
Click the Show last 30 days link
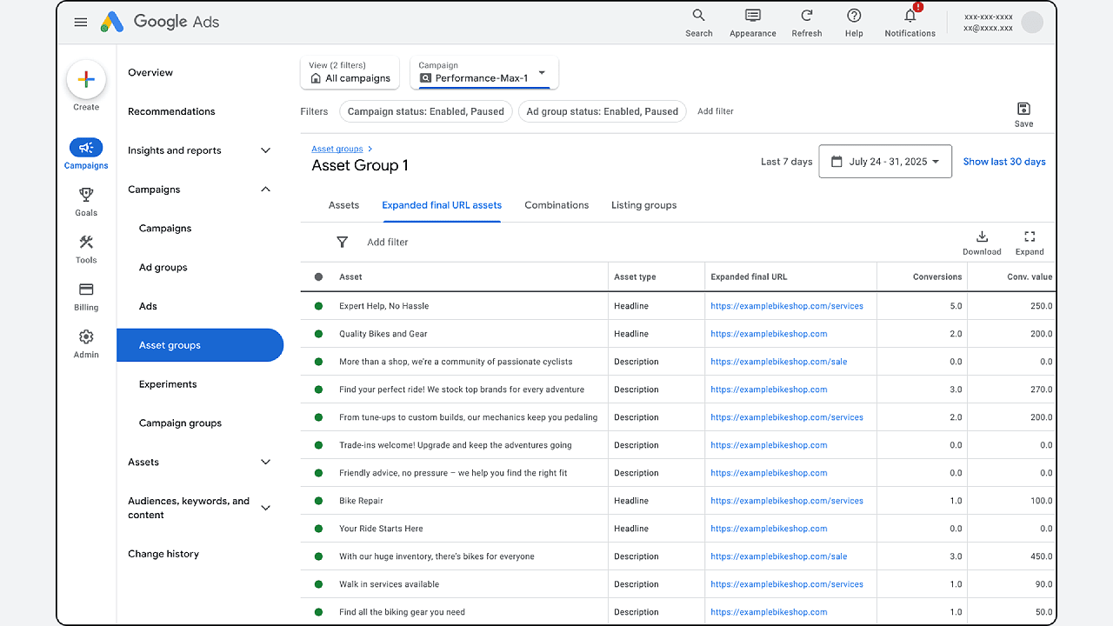tap(1004, 162)
